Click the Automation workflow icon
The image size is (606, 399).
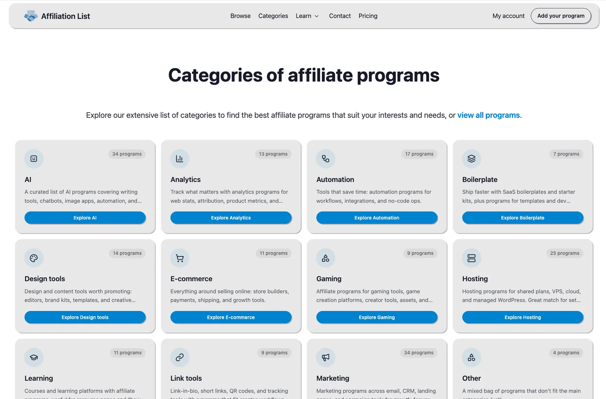[x=326, y=158]
